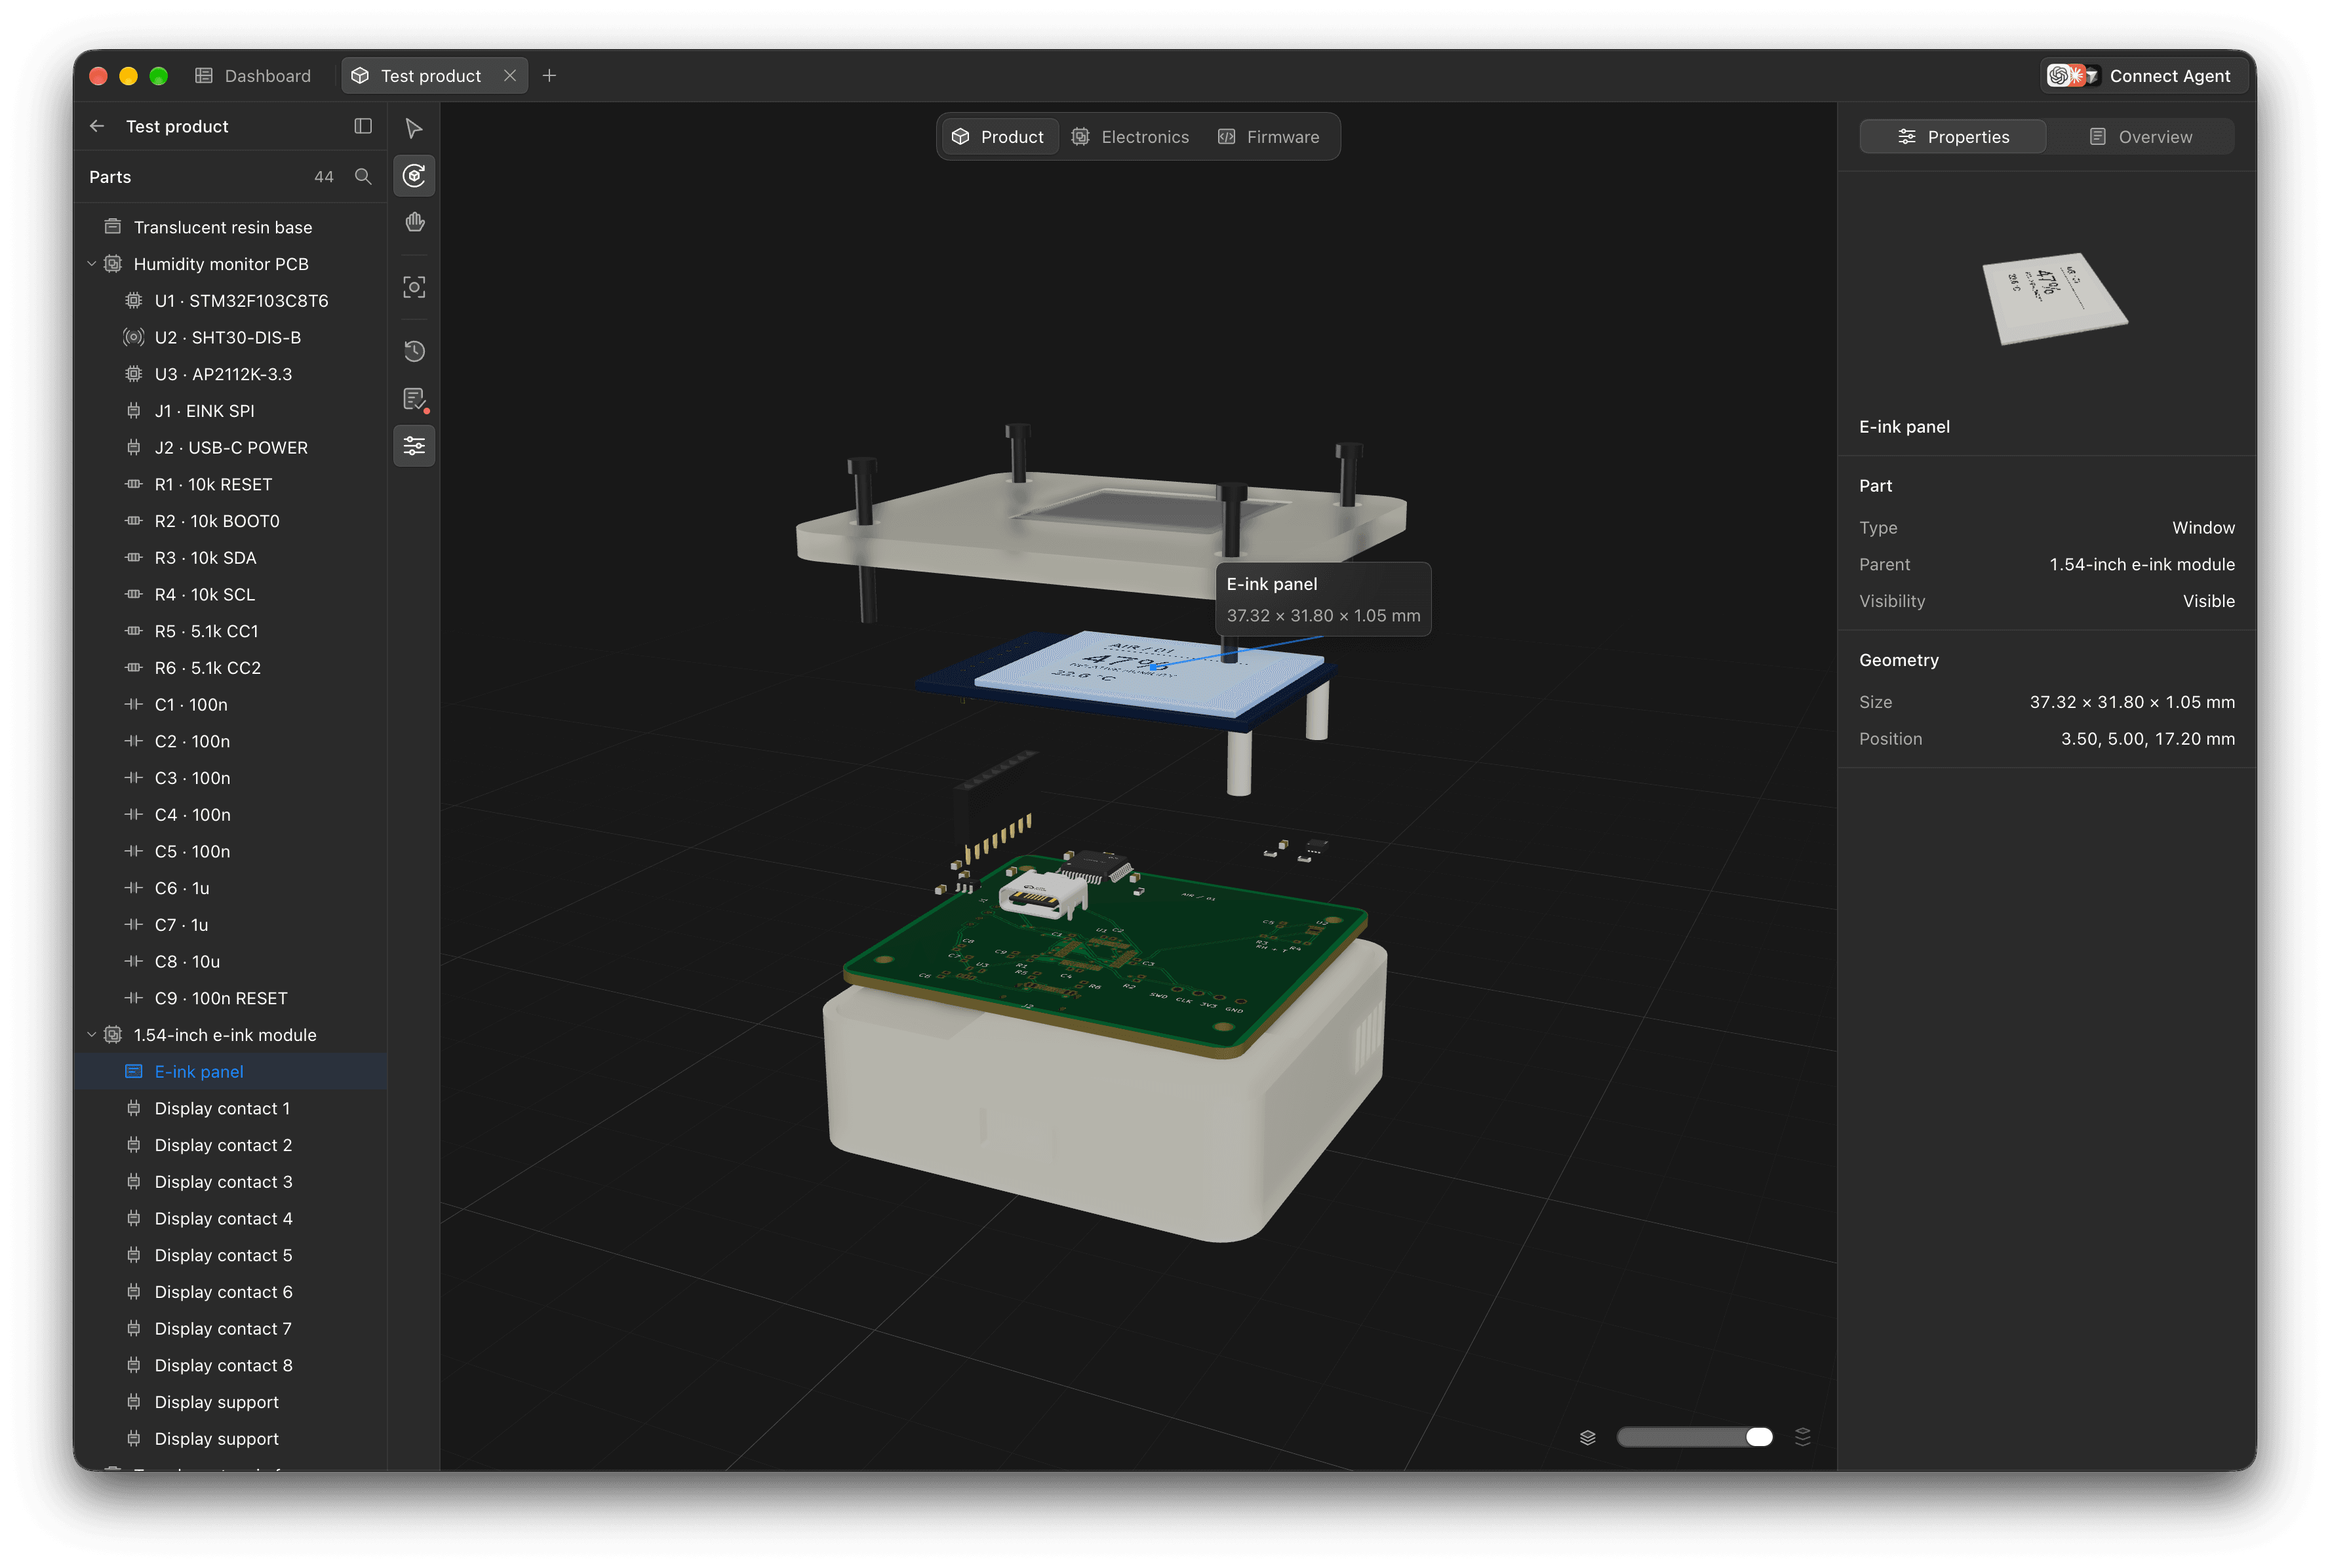Screen dimensions: 2330x1568
Task: Select U1 · STM32F103C8T6 part
Action: coord(231,301)
